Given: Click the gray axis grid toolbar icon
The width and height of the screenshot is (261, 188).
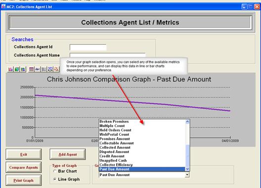Looking at the screenshot, I should 44,69.
